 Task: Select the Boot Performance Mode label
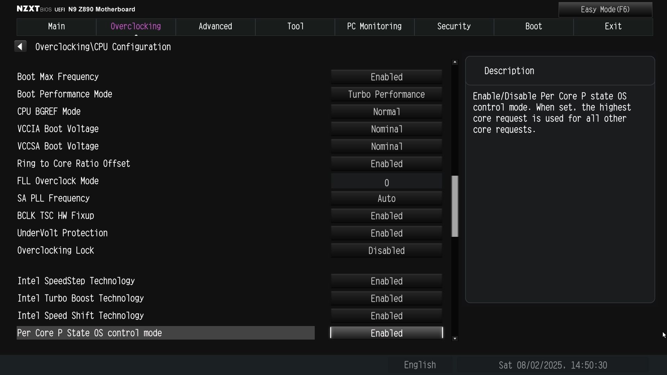coord(65,94)
